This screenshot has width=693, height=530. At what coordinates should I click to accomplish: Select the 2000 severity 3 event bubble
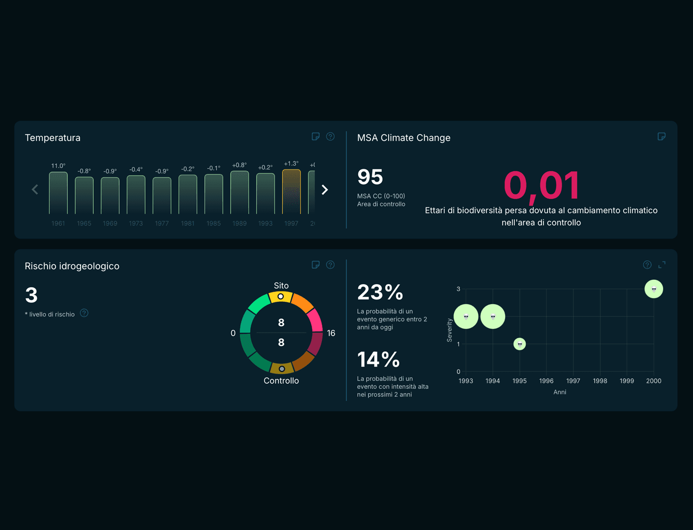654,289
